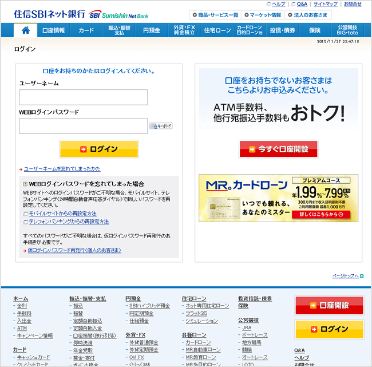
Task: Go to the home tab icon
Action: pyautogui.click(x=26, y=30)
